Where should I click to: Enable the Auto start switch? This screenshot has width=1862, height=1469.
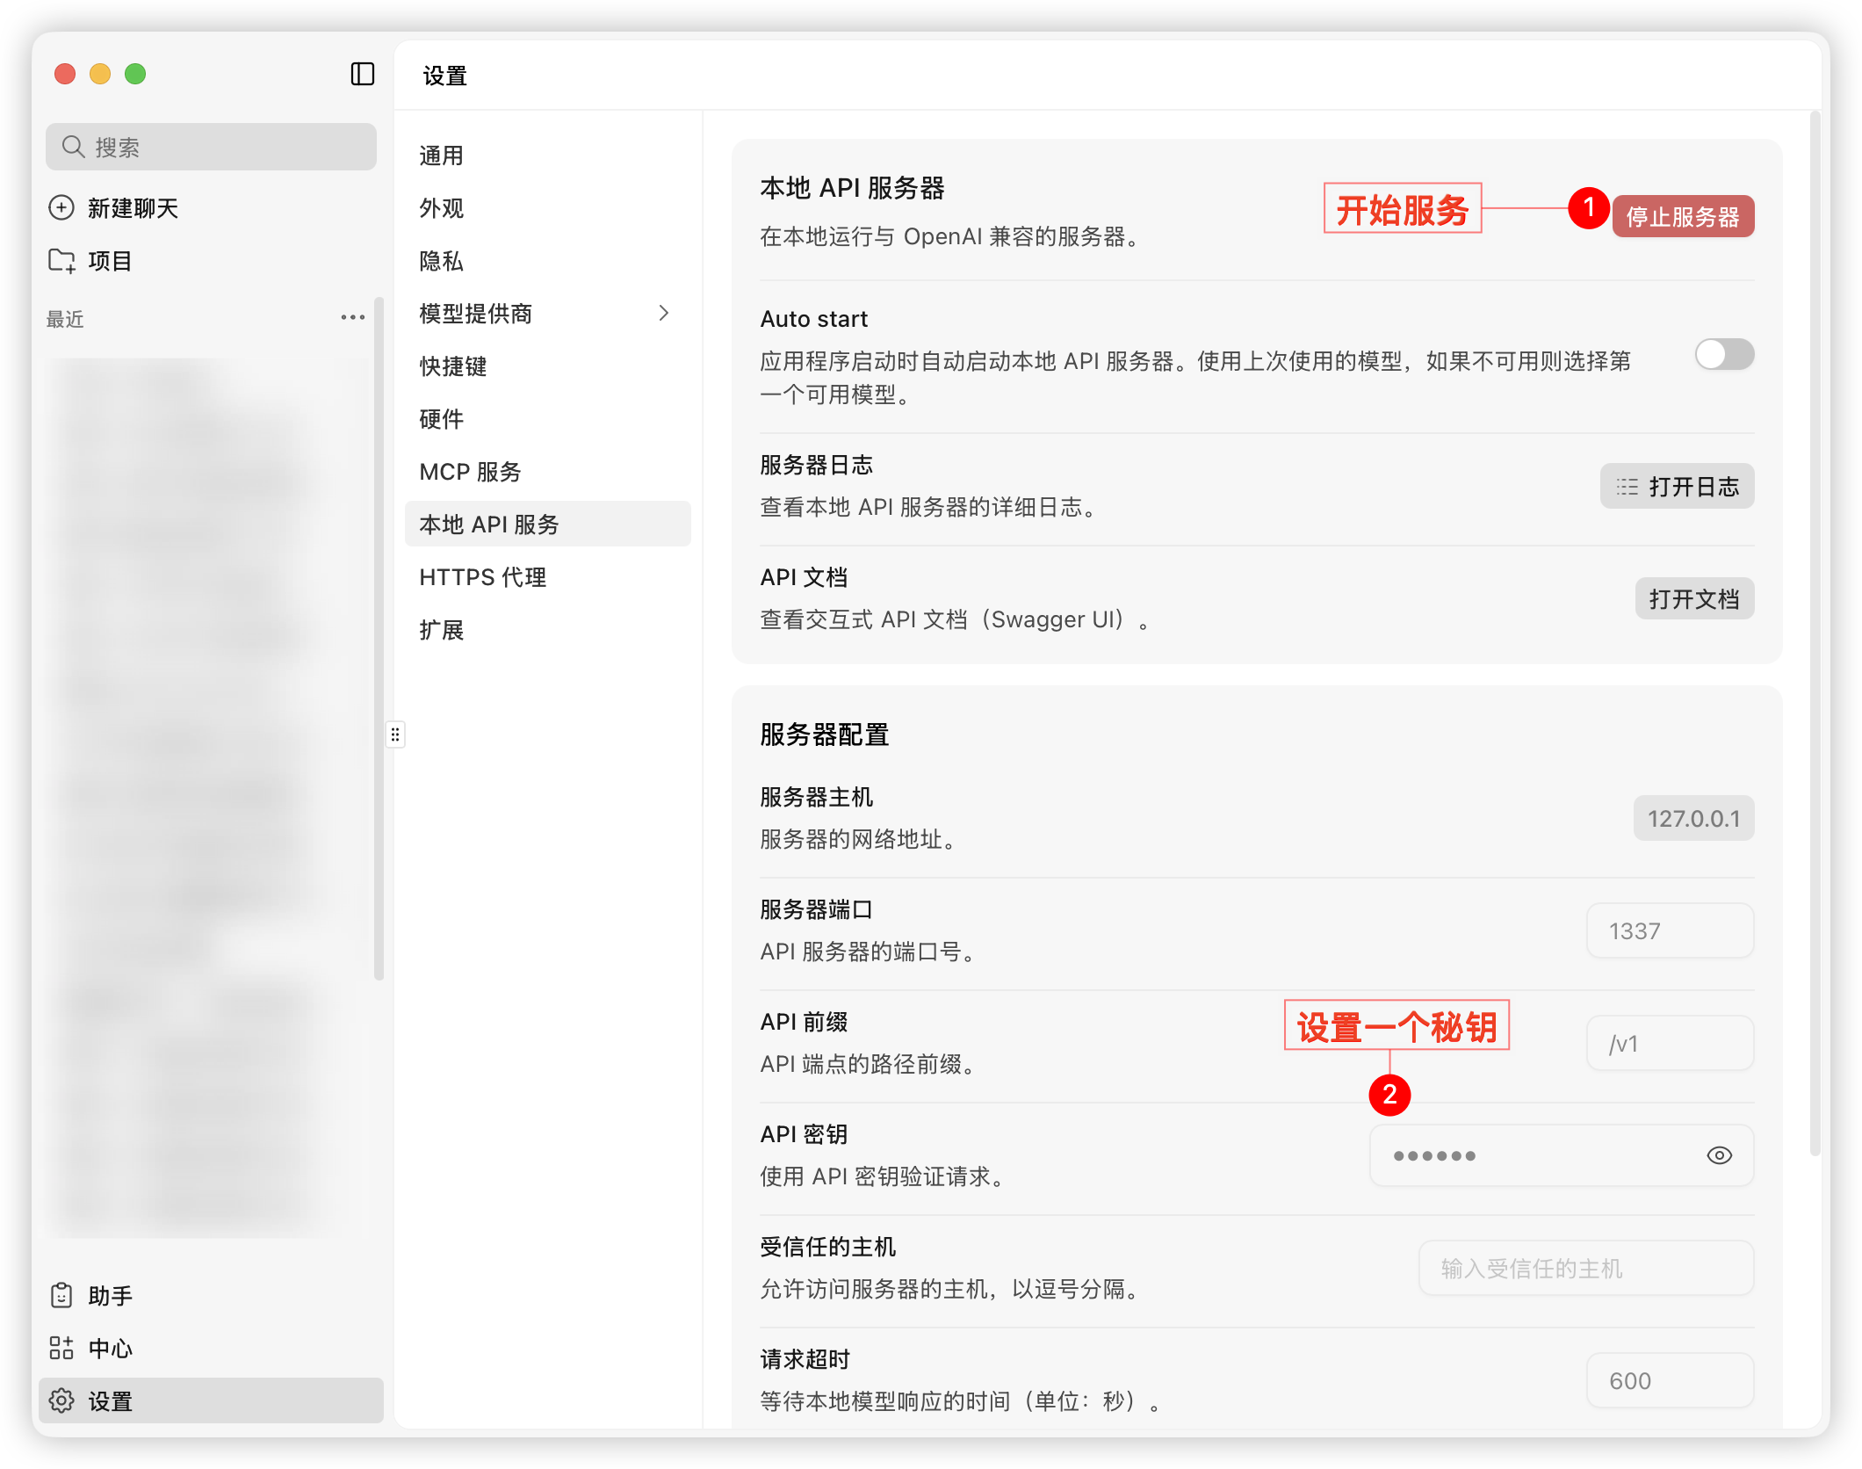pos(1723,355)
